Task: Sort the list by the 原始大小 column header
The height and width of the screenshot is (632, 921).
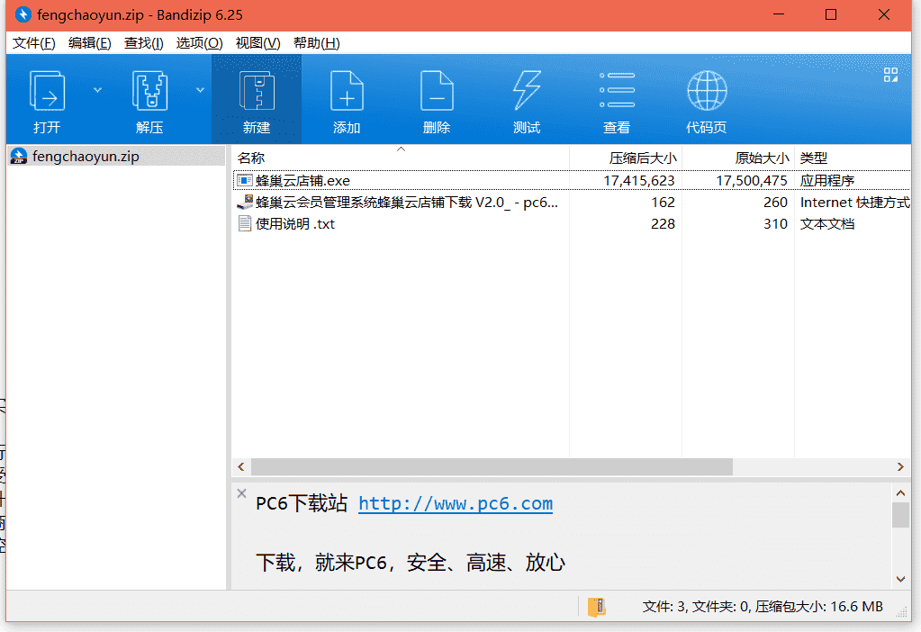Action: 738,158
